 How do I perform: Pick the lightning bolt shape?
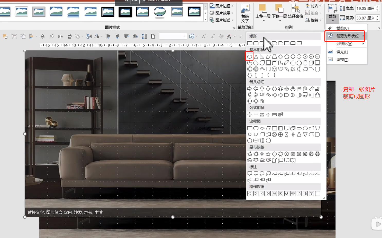287,69
